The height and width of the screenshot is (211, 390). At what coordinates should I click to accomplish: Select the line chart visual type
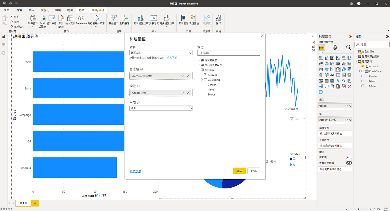coord(321,63)
